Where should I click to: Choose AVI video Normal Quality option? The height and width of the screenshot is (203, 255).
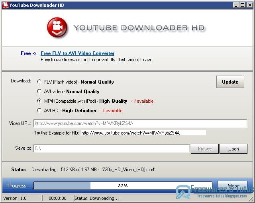(x=39, y=91)
